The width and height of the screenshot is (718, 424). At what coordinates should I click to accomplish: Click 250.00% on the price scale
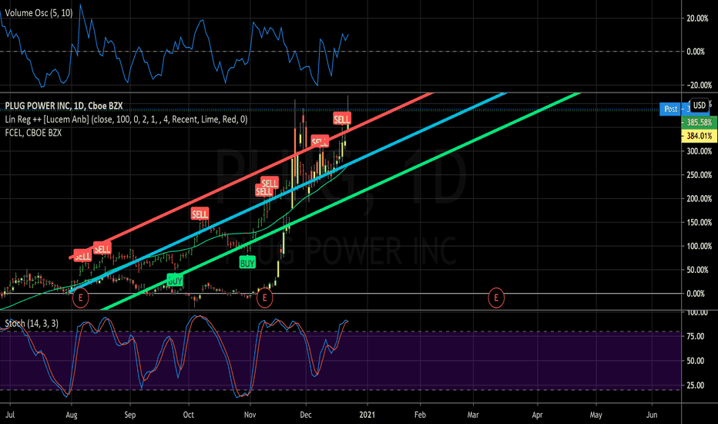pyautogui.click(x=700, y=175)
